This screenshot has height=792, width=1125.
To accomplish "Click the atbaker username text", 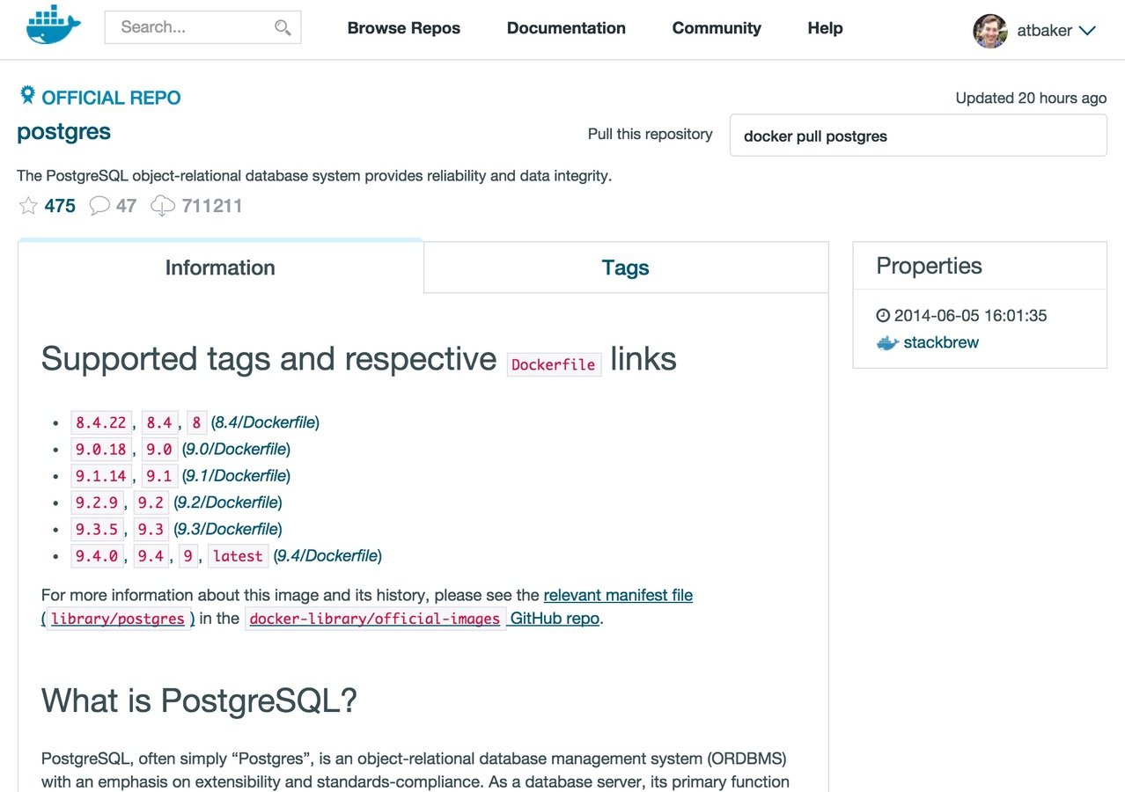I will click(1044, 31).
